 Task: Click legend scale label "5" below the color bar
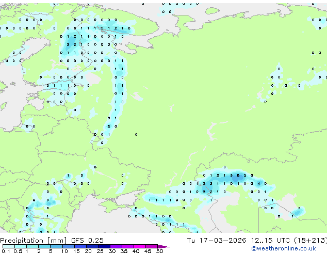tap(51, 251)
